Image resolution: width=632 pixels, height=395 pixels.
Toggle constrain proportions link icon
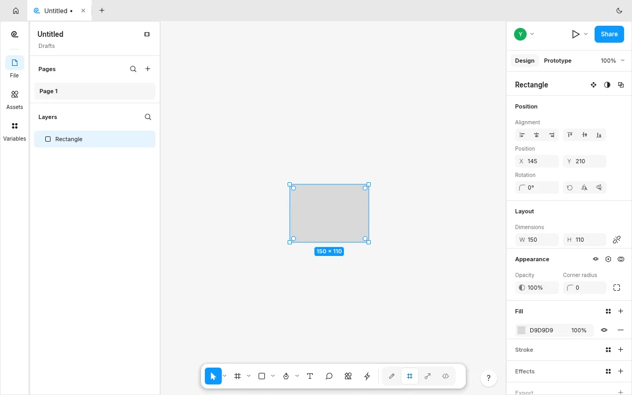point(617,240)
